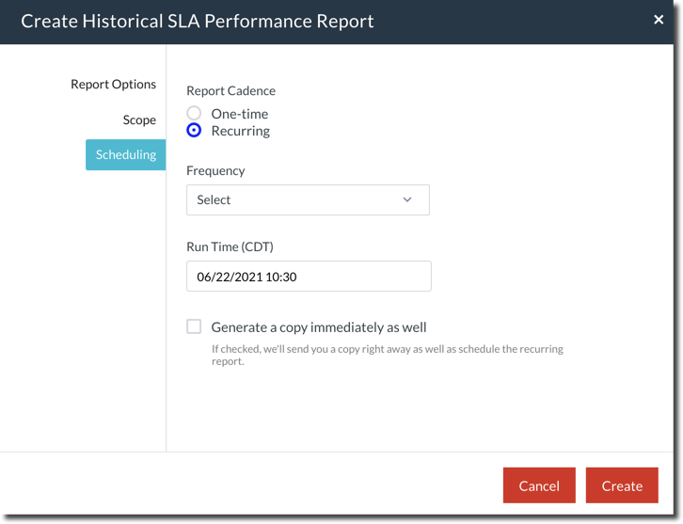
Task: Click the "One-time" cadence label text
Action: [x=239, y=114]
